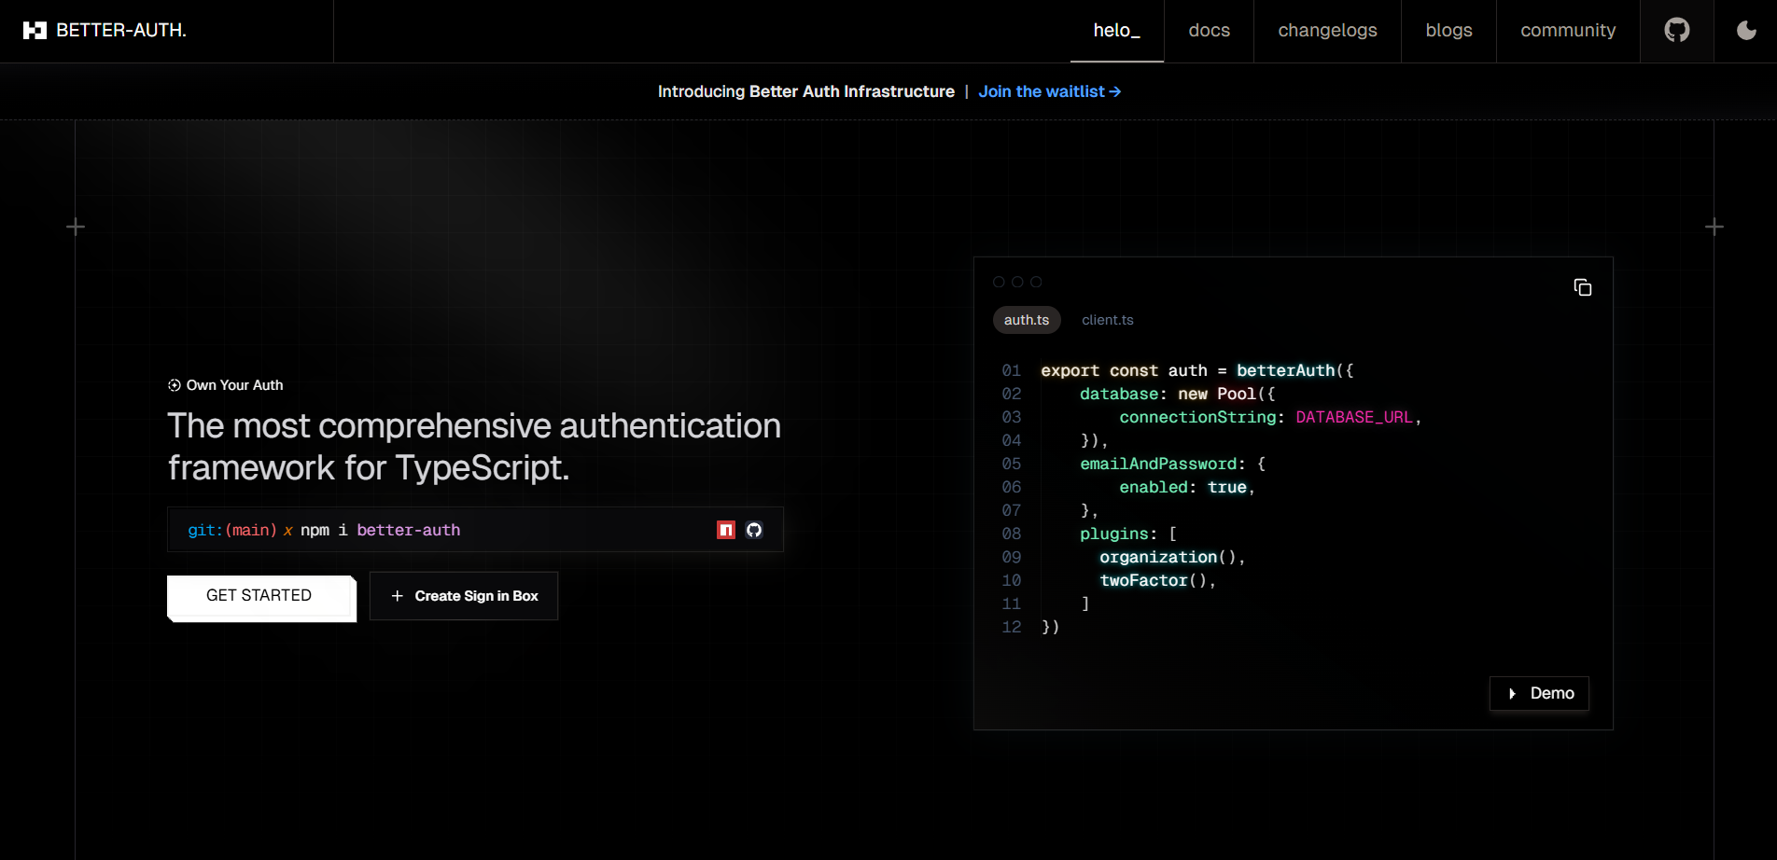1777x860 pixels.
Task: Open the blogs page
Action: point(1448,30)
